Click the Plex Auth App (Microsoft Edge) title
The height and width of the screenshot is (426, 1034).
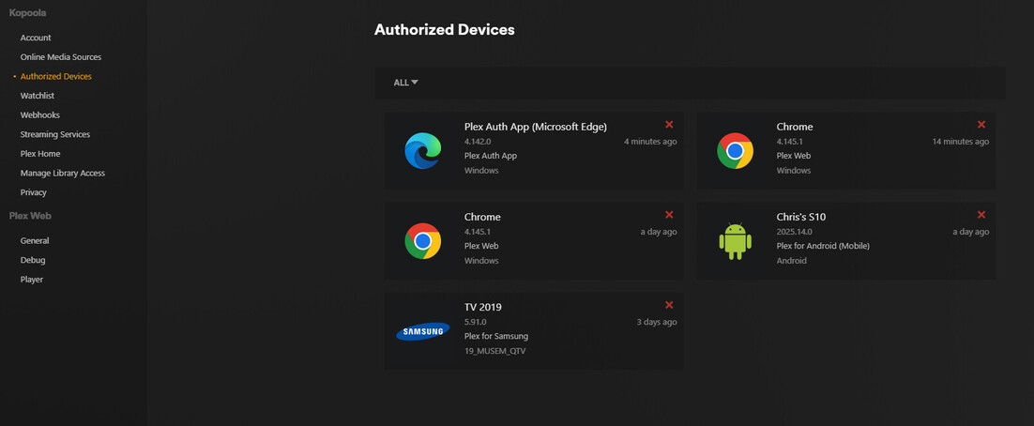point(536,127)
